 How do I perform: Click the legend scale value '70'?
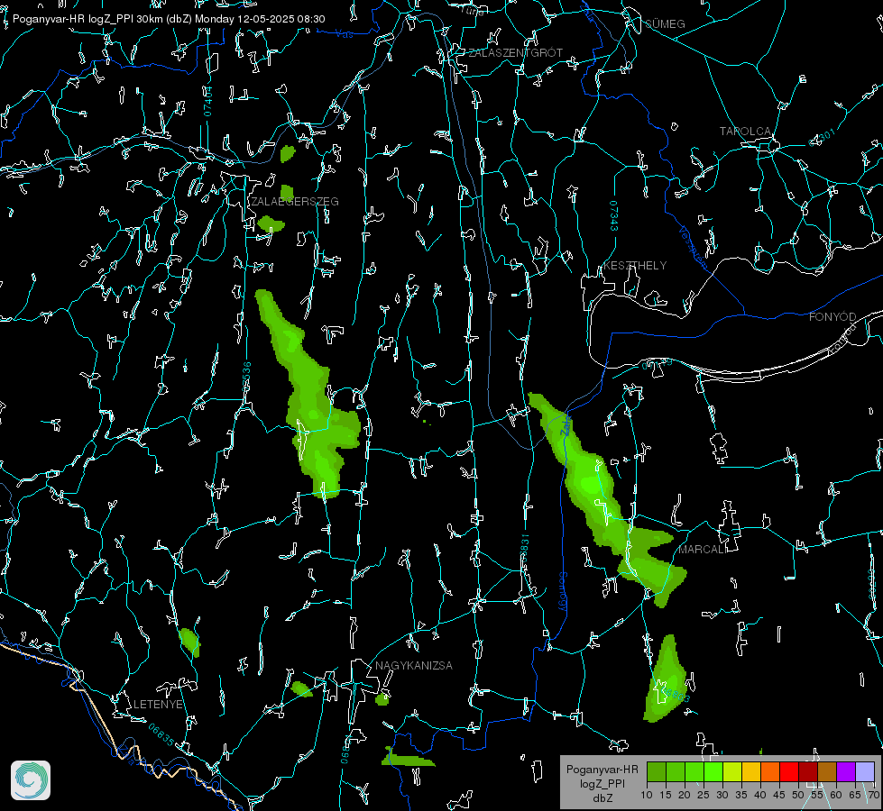pos(873,796)
